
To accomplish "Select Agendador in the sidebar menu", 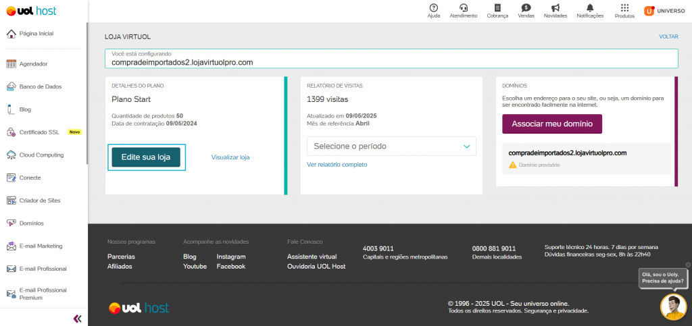I will point(34,64).
